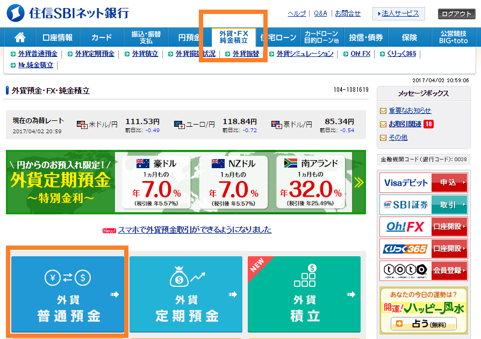Open お取引関連 message link
The height and width of the screenshot is (339, 481).
coord(405,124)
